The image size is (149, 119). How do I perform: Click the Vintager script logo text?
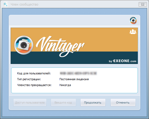tap(60, 46)
